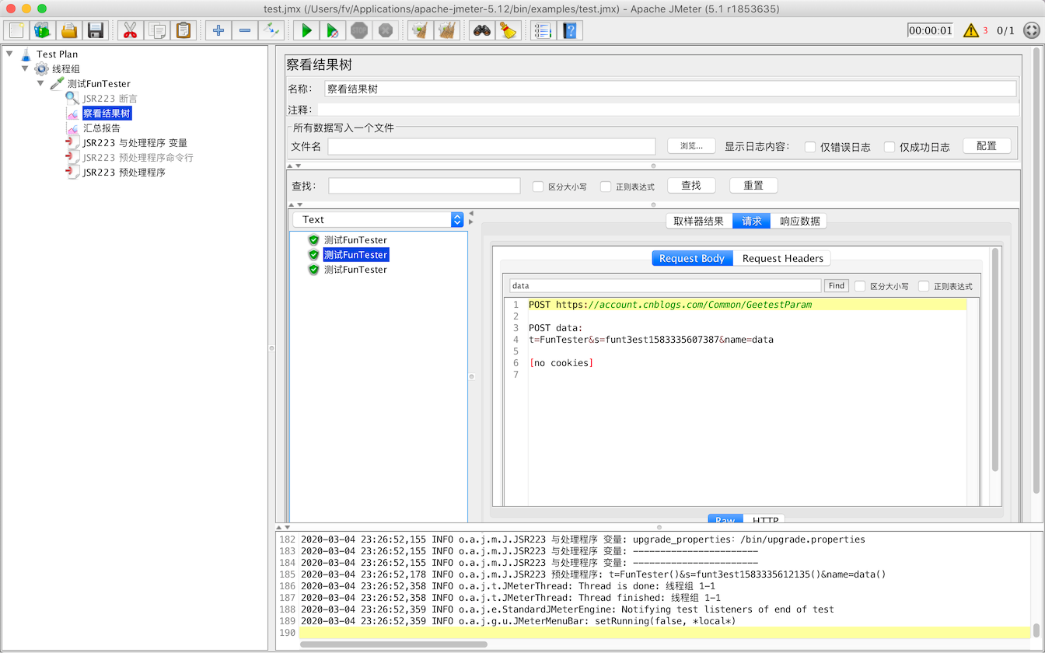
Task: Select the first 测试FunTester sample result
Action: pos(355,240)
